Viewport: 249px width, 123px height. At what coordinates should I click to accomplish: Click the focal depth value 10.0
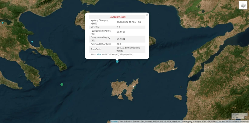(x=119, y=44)
